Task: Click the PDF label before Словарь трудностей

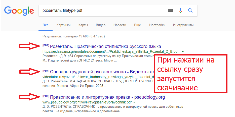Action: point(46,71)
